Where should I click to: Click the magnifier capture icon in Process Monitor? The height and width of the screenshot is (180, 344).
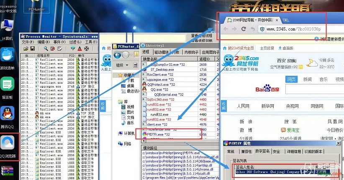pyautogui.click(x=46, y=49)
